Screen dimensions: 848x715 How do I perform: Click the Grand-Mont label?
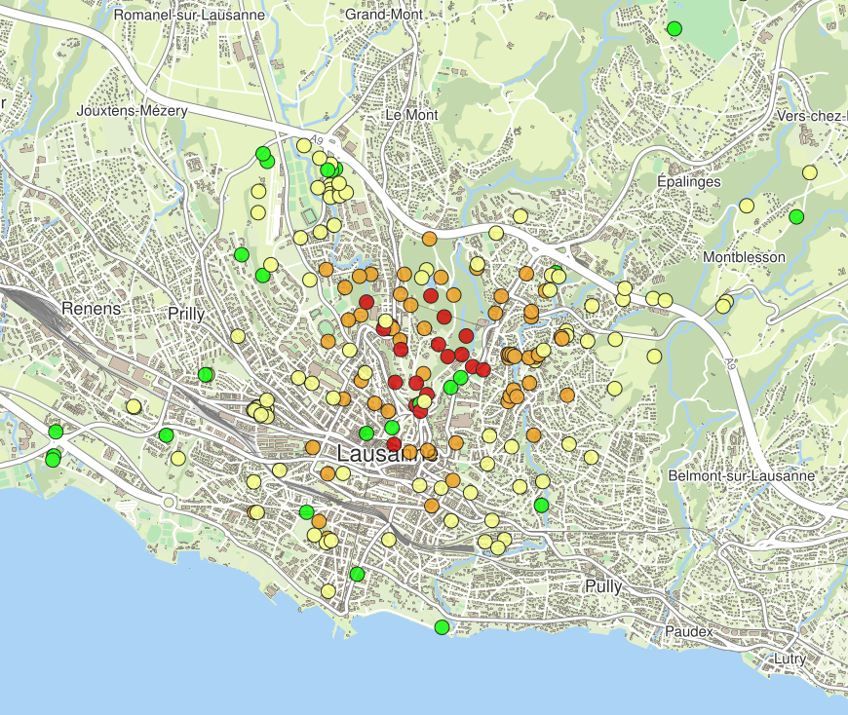pos(380,16)
